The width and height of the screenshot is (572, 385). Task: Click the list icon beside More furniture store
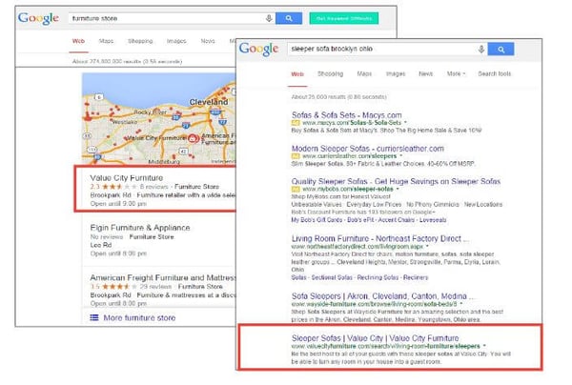click(x=94, y=317)
